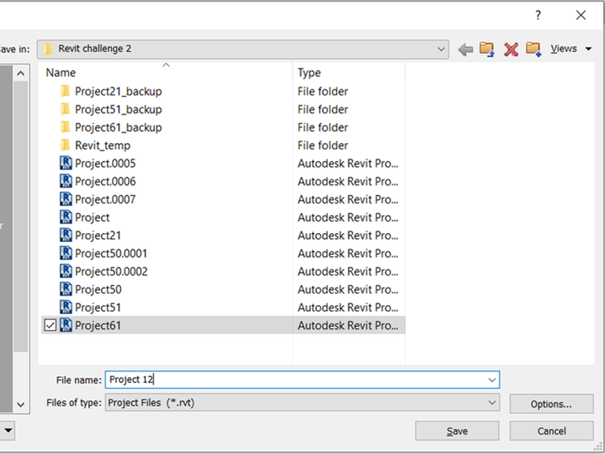Click the Revit icon of Project.0006
This screenshot has width=605, height=454.
coord(66,181)
